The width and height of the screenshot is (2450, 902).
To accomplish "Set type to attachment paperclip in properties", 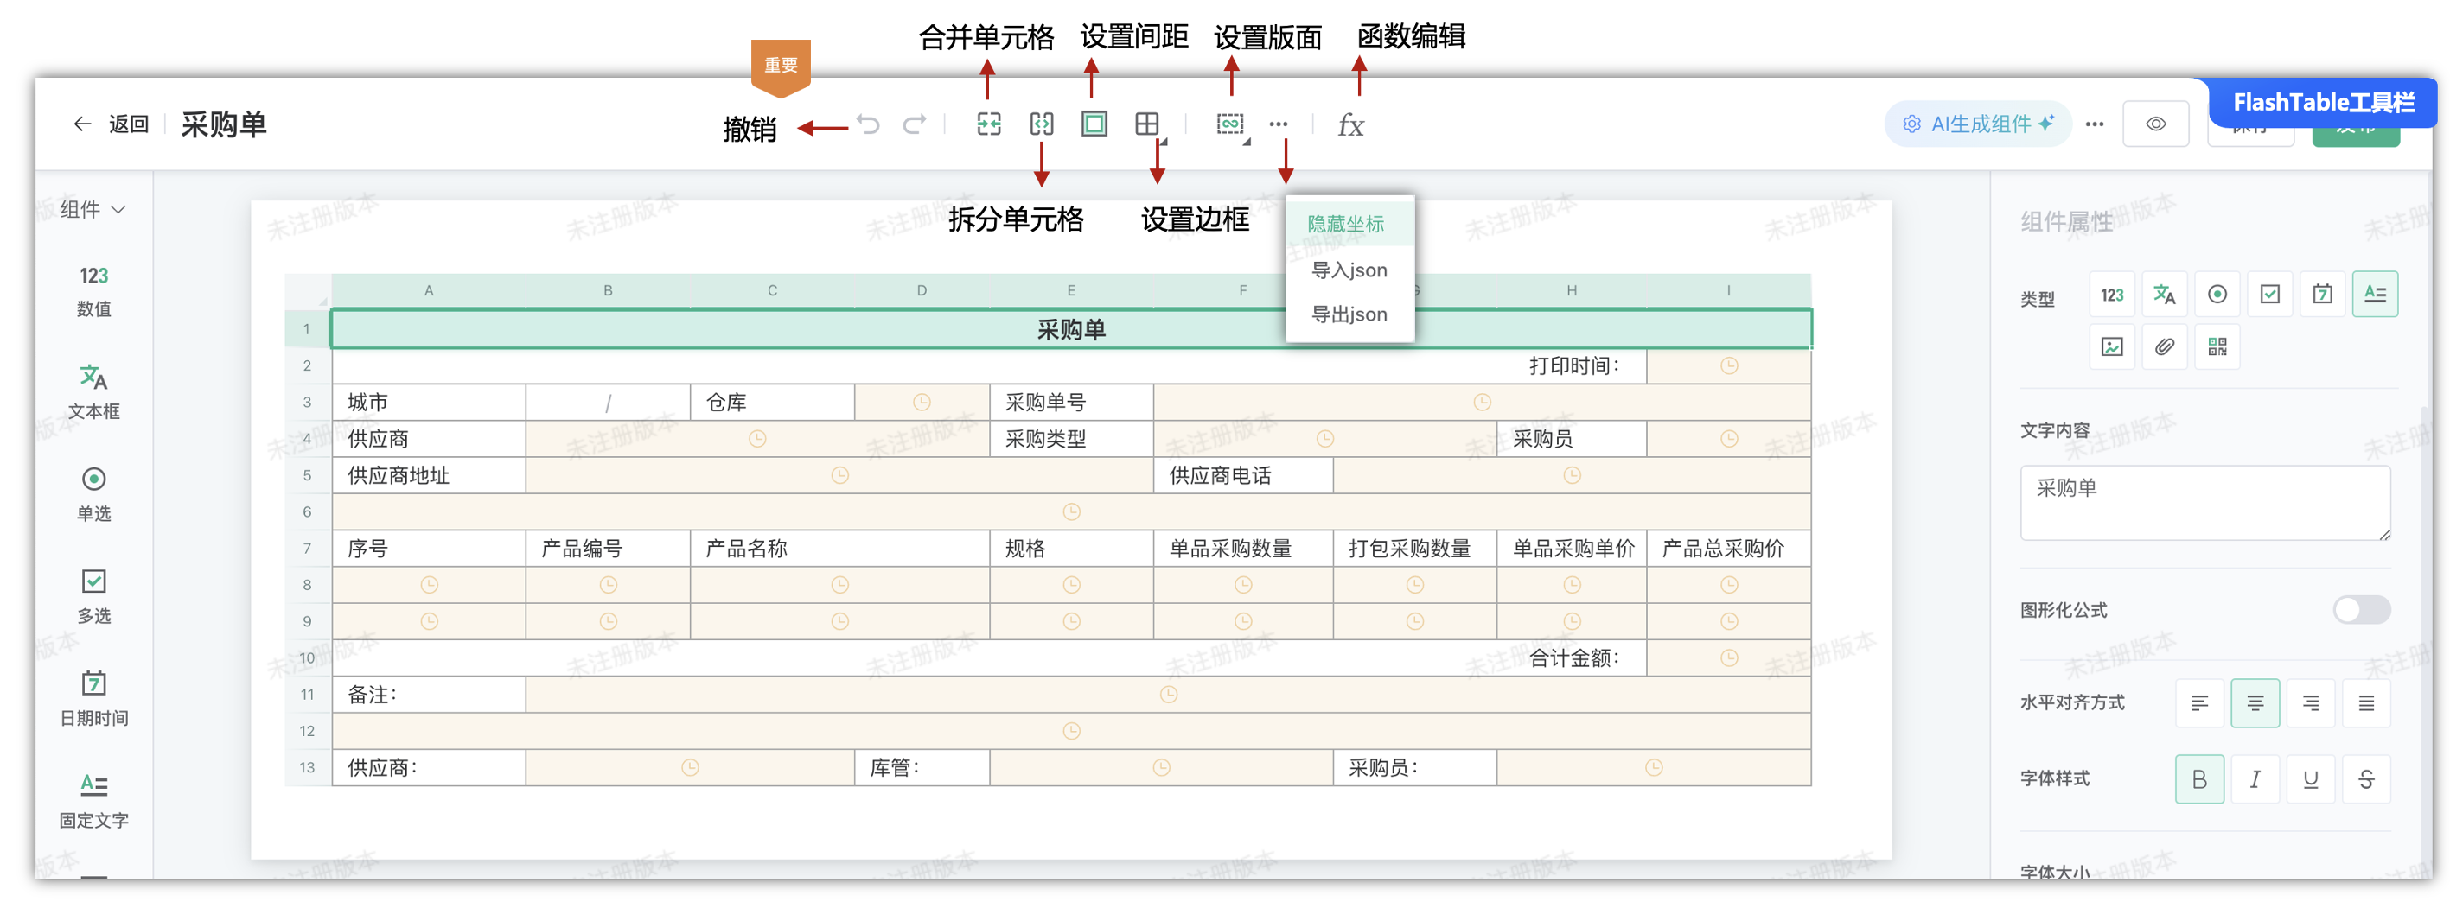I will [x=2165, y=347].
